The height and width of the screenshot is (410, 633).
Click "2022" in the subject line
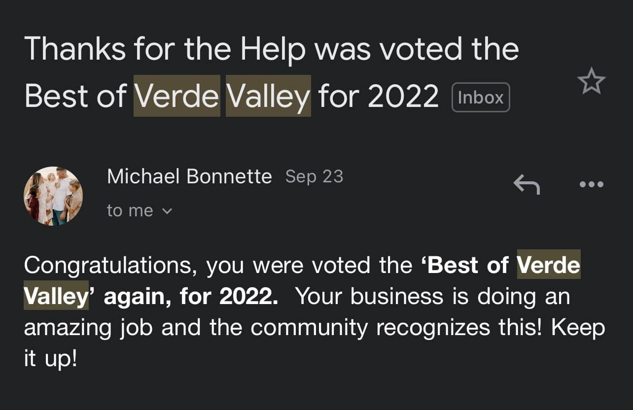[403, 96]
